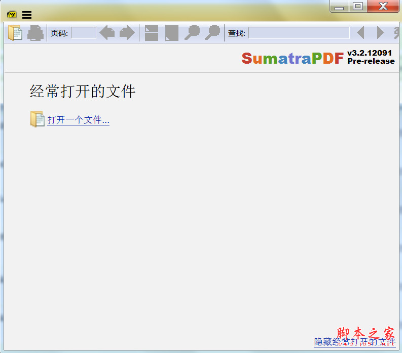This screenshot has height=353, width=402.
Task: Click the folder icon beside 打开一个文件
Action: click(38, 119)
